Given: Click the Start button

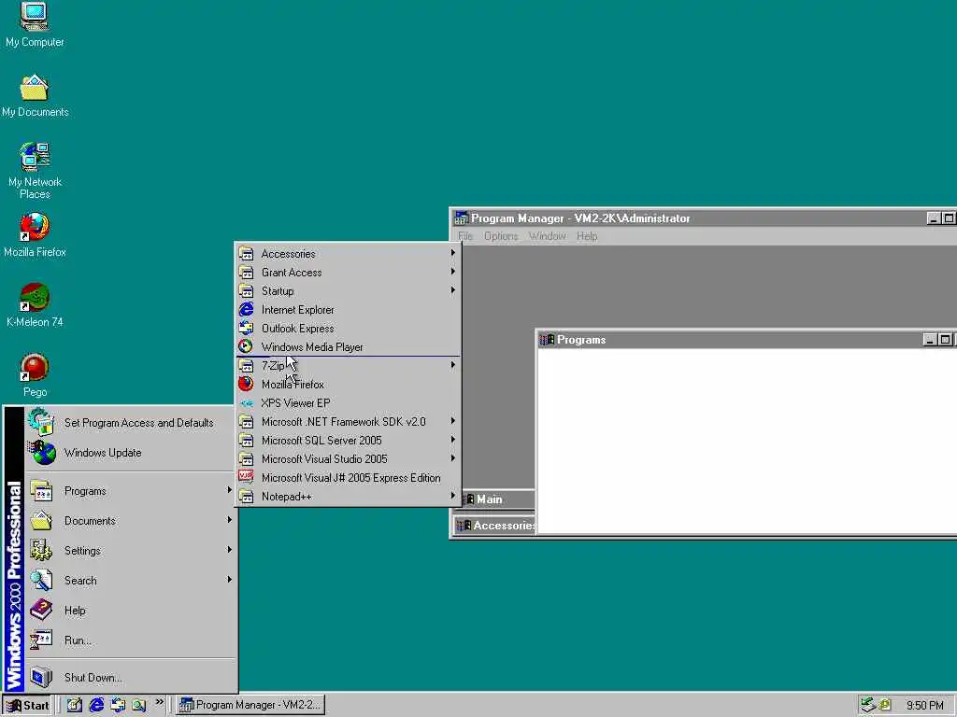Looking at the screenshot, I should pyautogui.click(x=27, y=705).
